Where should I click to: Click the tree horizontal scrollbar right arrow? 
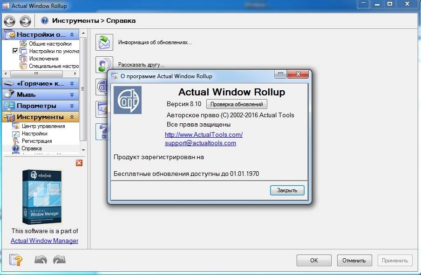[75, 74]
